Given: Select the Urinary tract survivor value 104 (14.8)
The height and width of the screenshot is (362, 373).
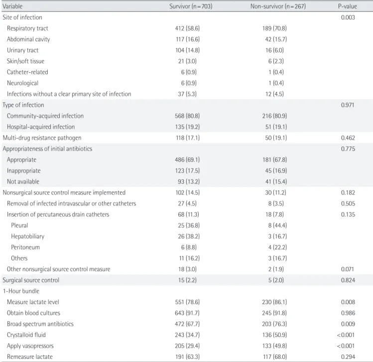Looking at the screenshot, I should point(187,50).
